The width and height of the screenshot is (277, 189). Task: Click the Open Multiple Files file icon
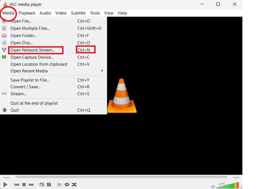(4, 28)
